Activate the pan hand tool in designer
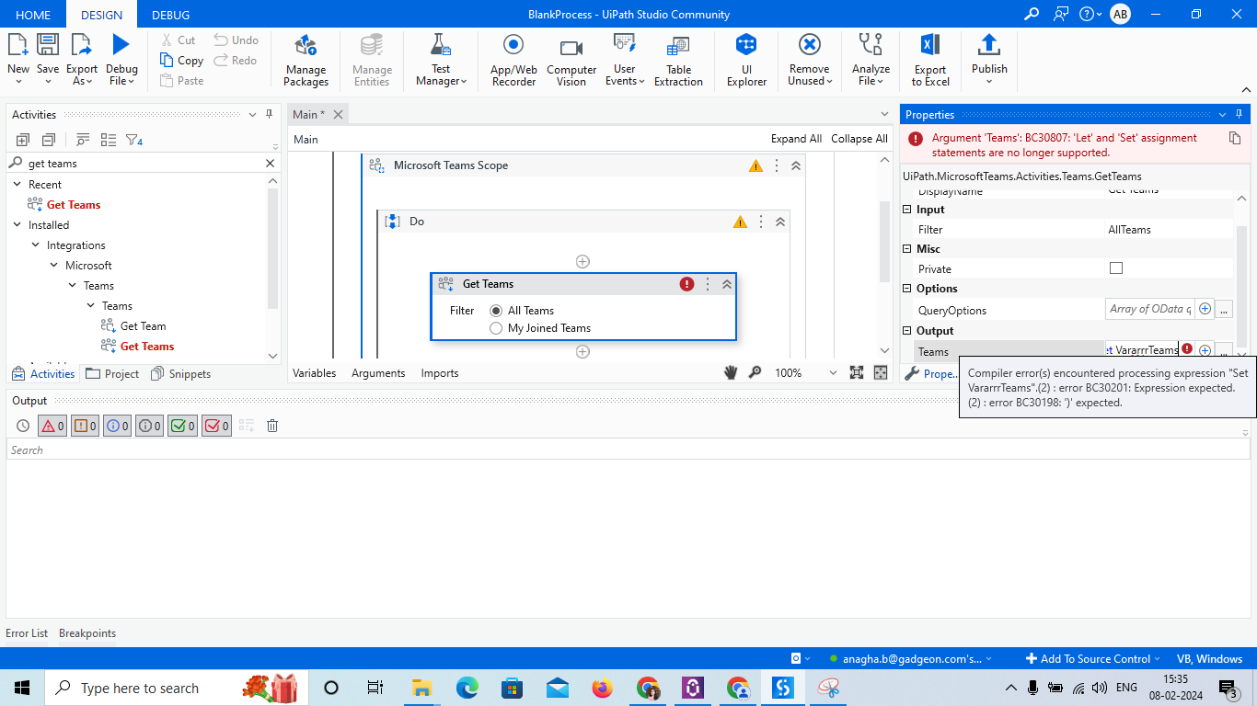1257x706 pixels. (731, 372)
